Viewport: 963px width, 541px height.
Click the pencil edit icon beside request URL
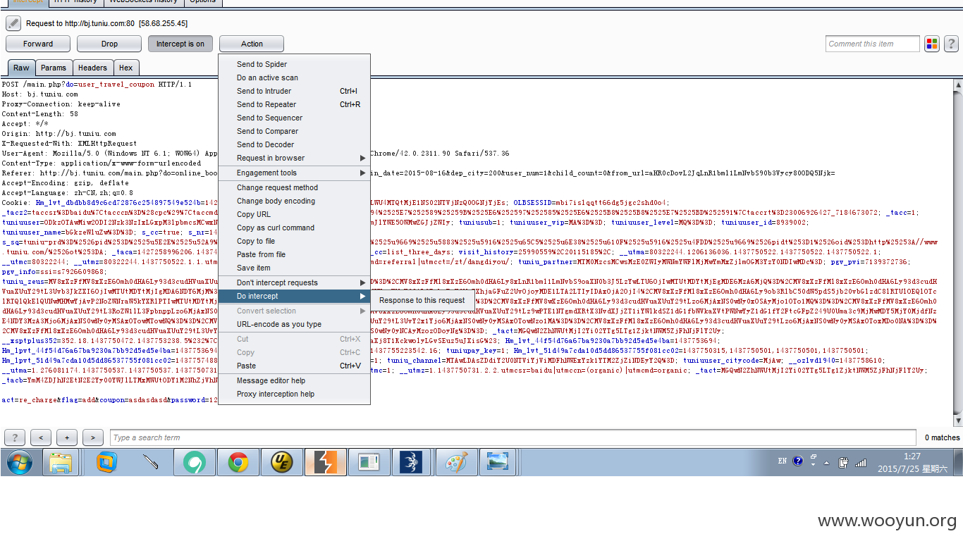coord(13,23)
